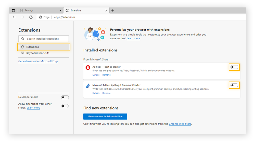Click the forward arrow button
The image size is (255, 143).
point(22,17)
